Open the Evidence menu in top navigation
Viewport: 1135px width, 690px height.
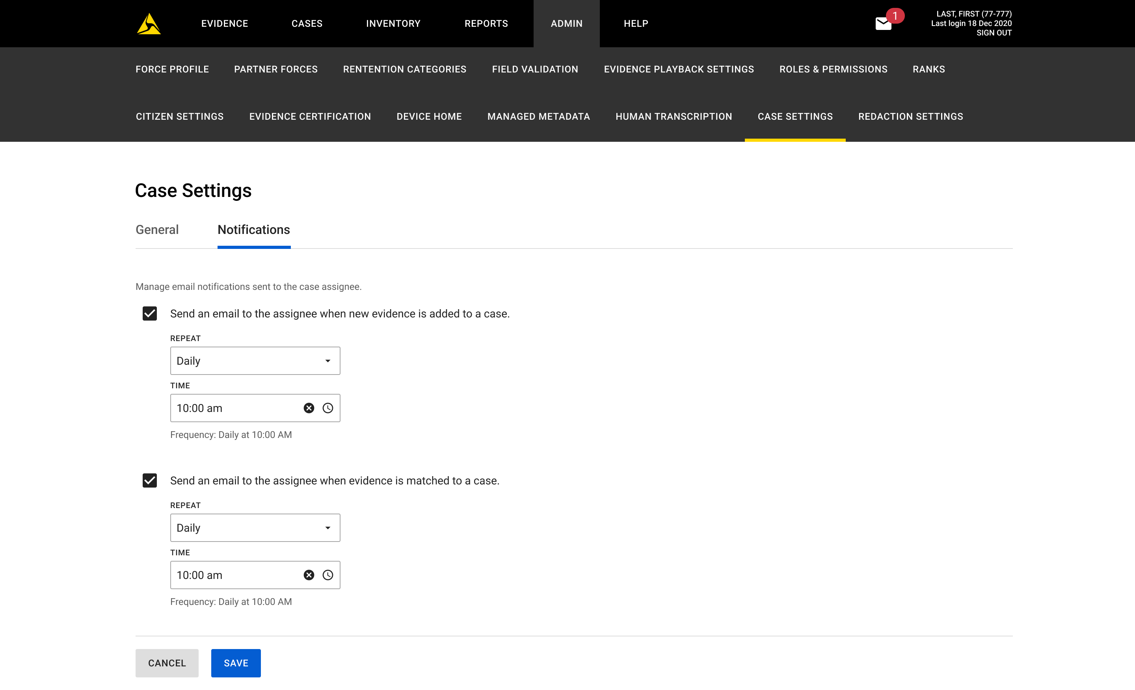[x=224, y=24]
